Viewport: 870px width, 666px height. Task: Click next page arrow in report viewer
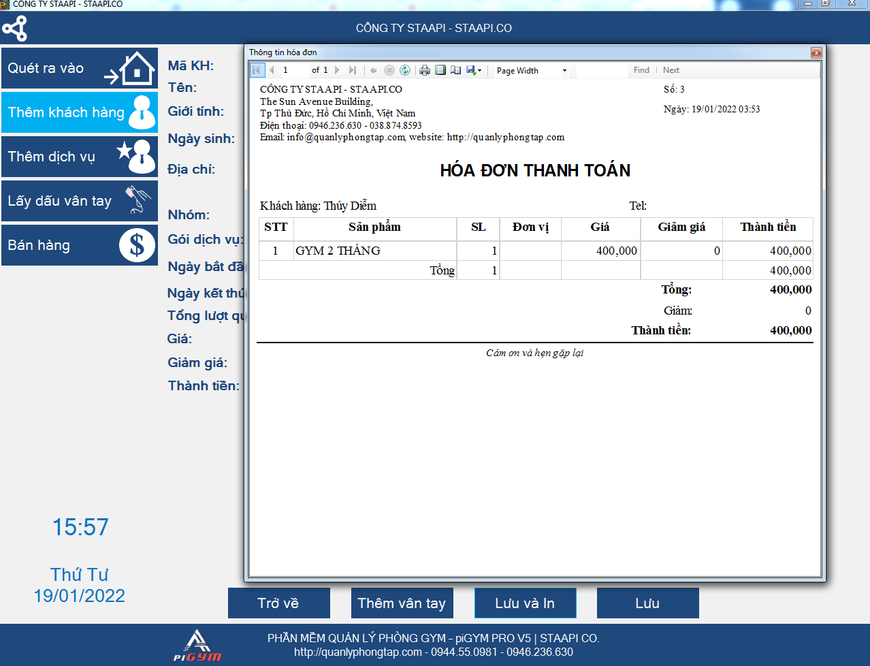pyautogui.click(x=337, y=70)
